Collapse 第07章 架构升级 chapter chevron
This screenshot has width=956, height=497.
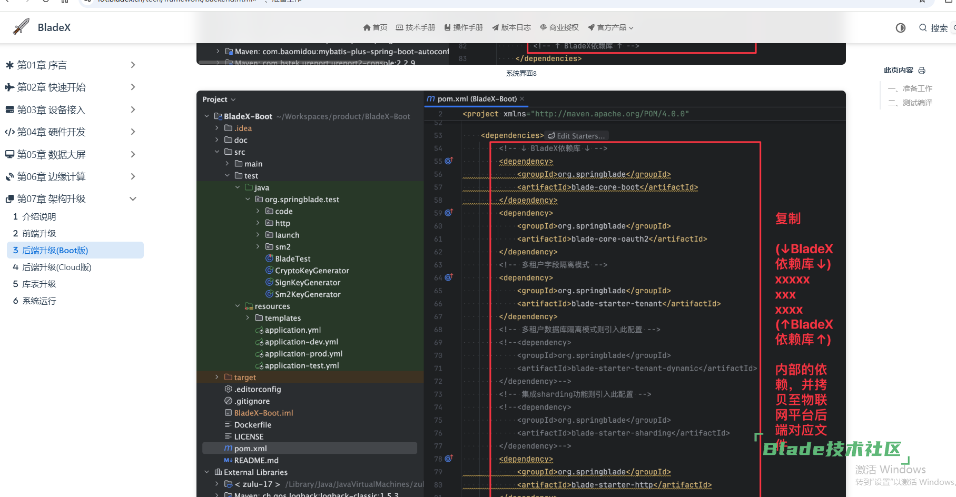133,198
